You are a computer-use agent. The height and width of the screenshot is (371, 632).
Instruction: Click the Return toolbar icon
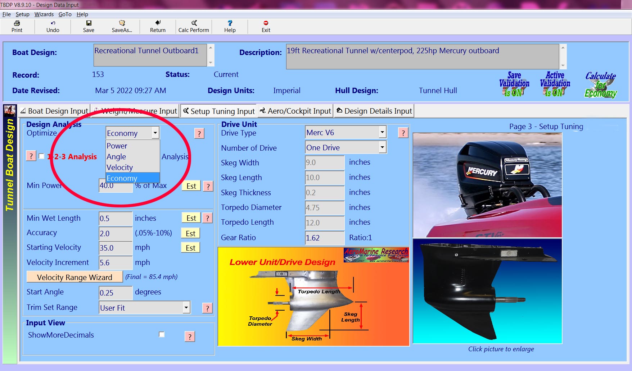pos(158,26)
